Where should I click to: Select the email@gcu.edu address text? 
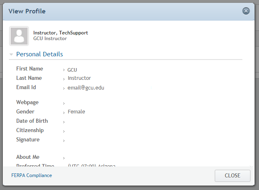click(x=86, y=88)
